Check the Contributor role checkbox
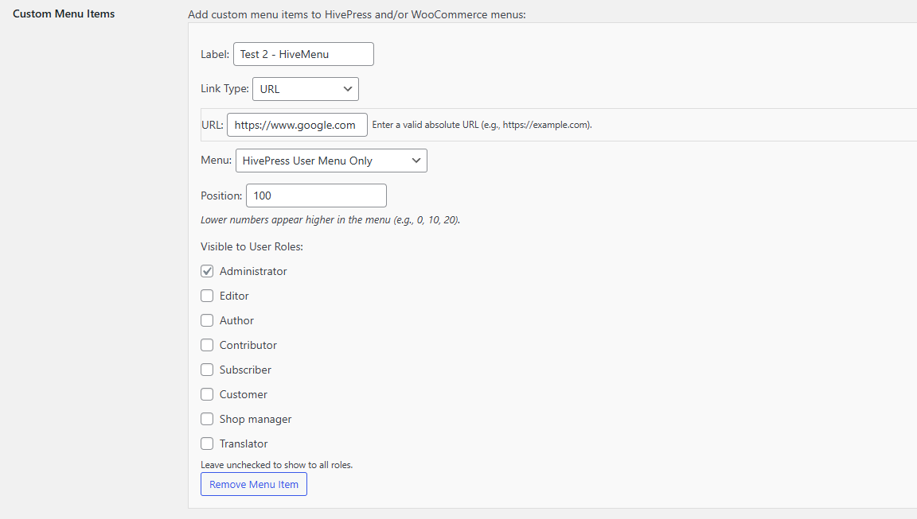Image resolution: width=917 pixels, height=519 pixels. tap(207, 345)
